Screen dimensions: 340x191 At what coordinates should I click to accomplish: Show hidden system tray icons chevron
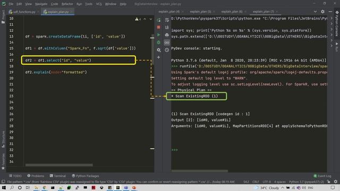[x=283, y=188]
